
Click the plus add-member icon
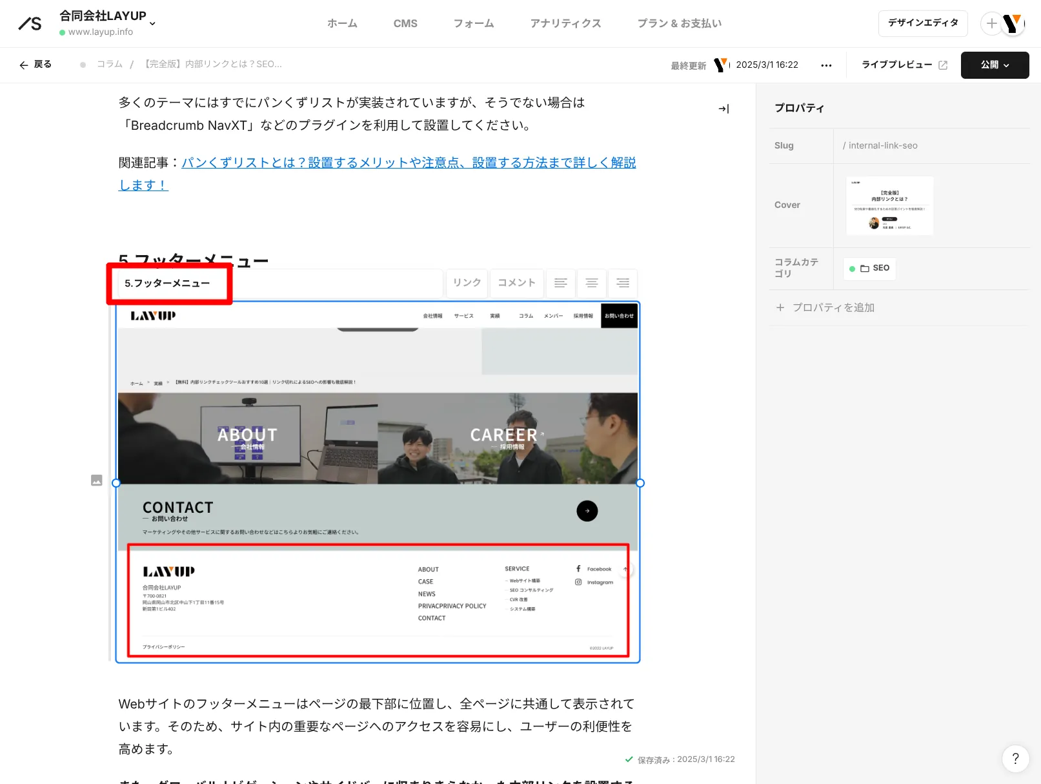[x=991, y=24]
